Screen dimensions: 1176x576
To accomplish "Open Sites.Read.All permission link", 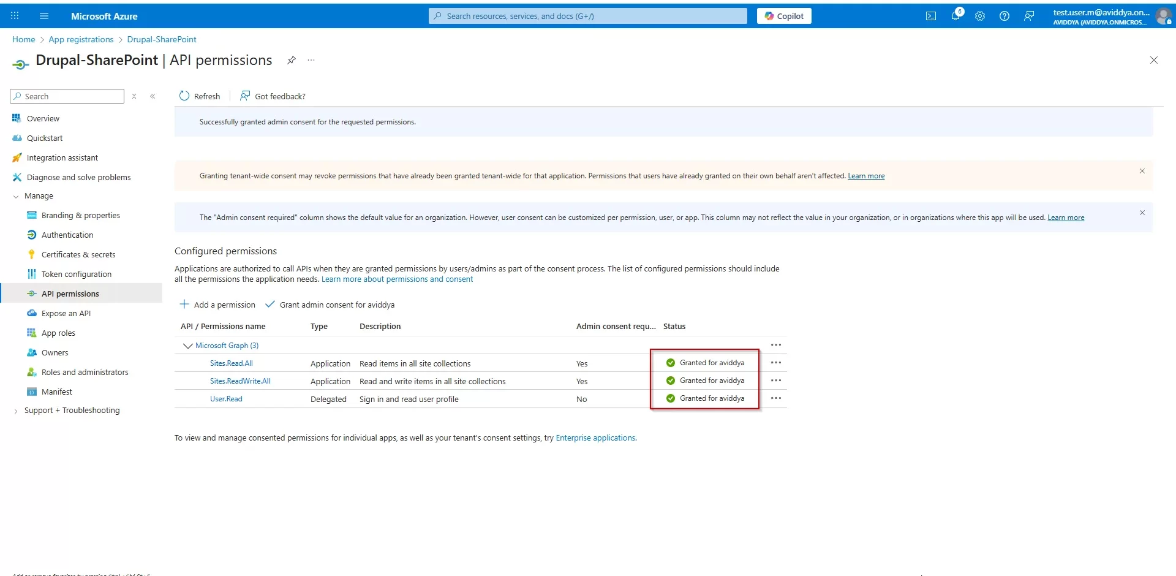I will click(232, 363).
